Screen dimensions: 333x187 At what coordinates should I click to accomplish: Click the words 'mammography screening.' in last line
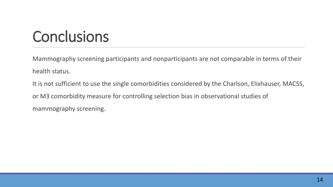(69, 109)
